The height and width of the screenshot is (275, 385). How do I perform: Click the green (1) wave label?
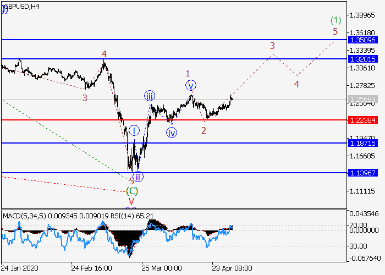pos(335,20)
